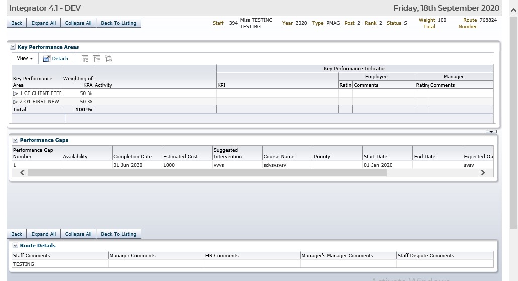Click the Back button in the top toolbar
Viewport: 518px width, 281px height.
click(17, 23)
